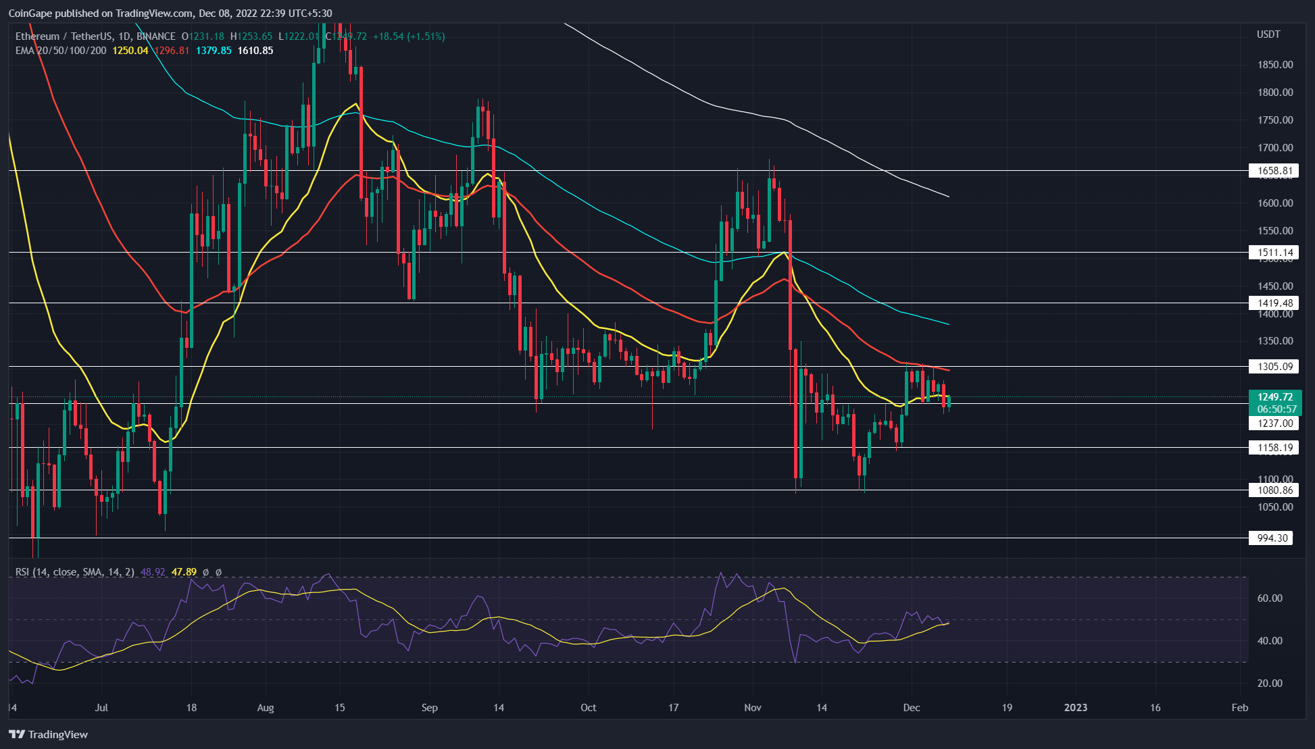Click the candle countdown timer 06:50:57

click(1276, 409)
